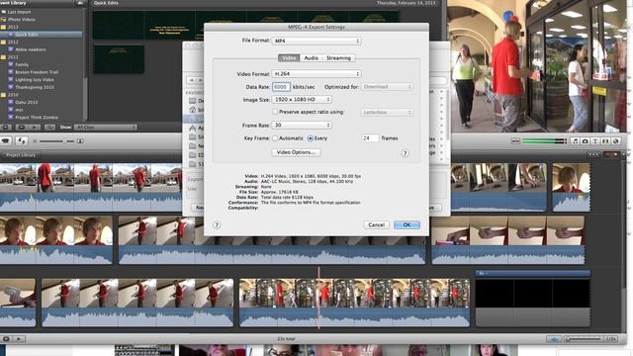Click OK to confirm export settings
The image size is (633, 356).
pos(407,224)
